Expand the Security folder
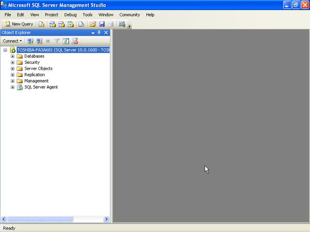 [13, 62]
